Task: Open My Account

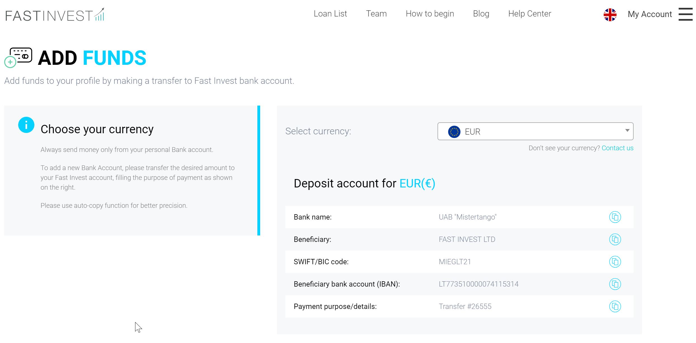Action: pos(650,14)
